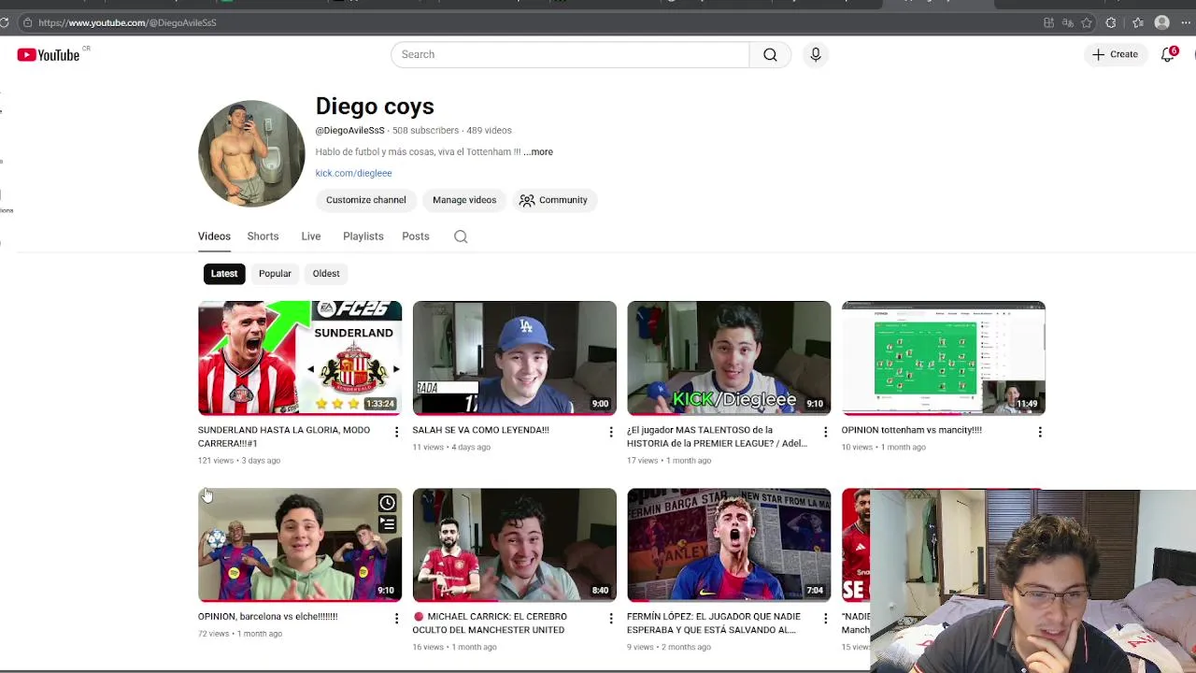
Task: Open FERMÍN LÓPEZ video title
Action: coord(713,623)
